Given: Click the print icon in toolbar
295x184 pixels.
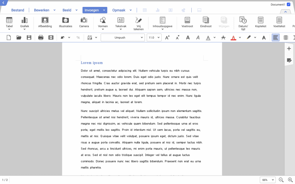Looking at the screenshot, I should pyautogui.click(x=41, y=38).
